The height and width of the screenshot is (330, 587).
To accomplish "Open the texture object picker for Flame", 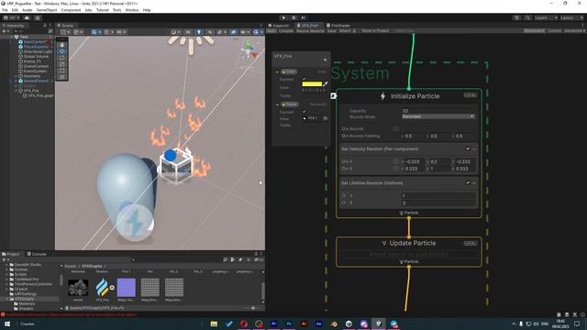I will click(325, 118).
